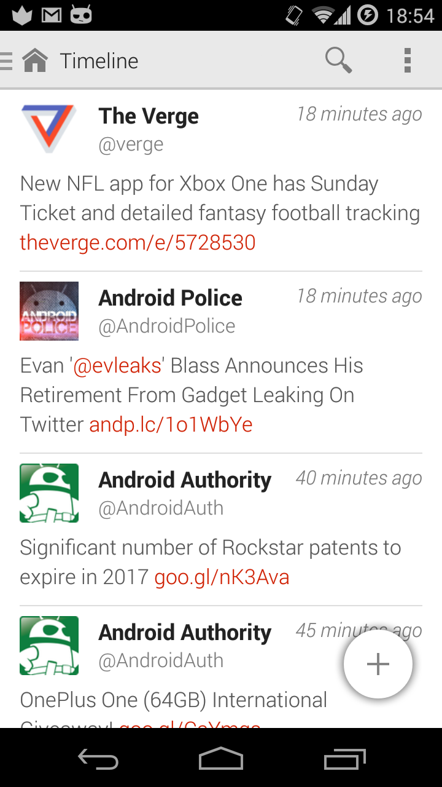Open the navigation drawer hamburger
The width and height of the screenshot is (442, 787).
pos(6,60)
